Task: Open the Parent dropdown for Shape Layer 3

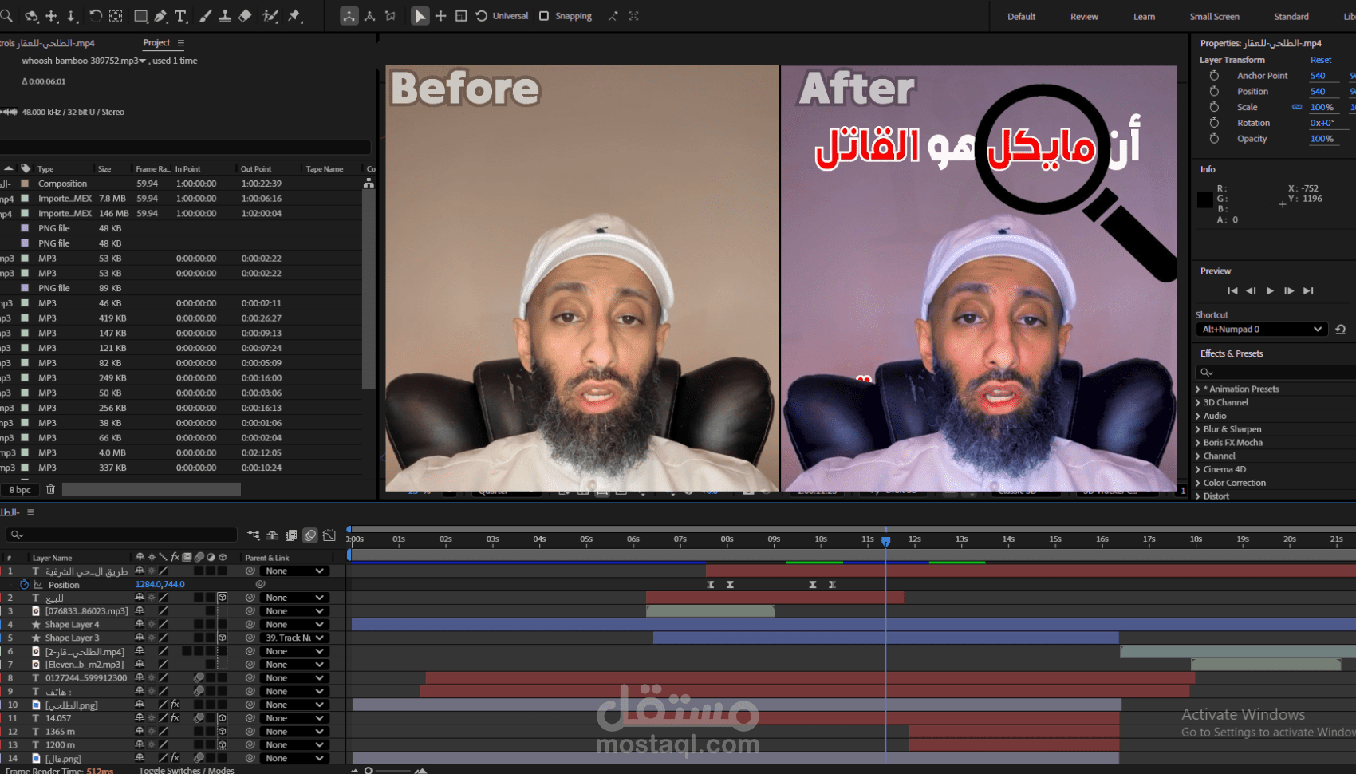Action: pyautogui.click(x=295, y=638)
